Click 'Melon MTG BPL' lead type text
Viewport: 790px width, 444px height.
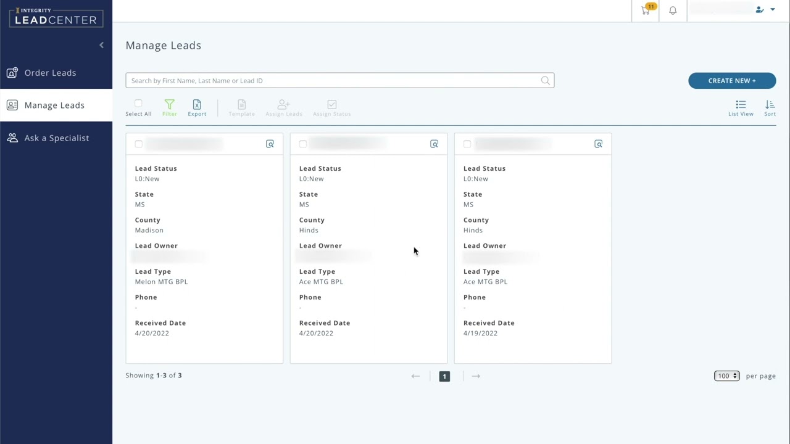tap(161, 282)
